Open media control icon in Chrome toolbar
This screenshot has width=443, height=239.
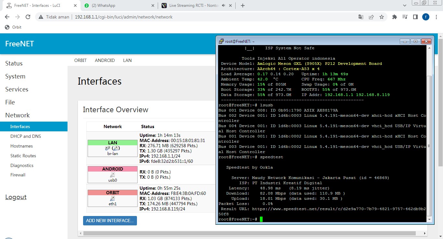click(405, 17)
